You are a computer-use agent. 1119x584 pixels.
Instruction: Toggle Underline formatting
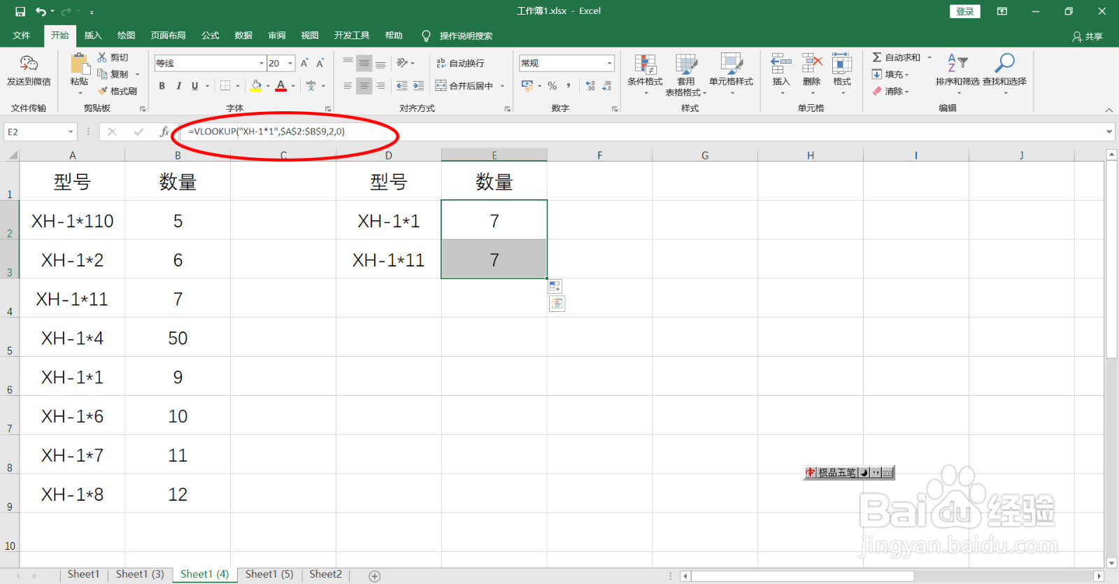coord(195,85)
